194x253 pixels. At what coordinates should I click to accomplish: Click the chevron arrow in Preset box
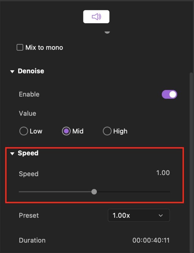(161, 216)
